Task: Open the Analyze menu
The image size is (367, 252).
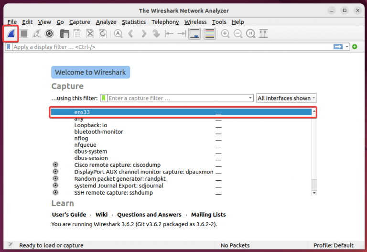Action: pyautogui.click(x=106, y=22)
